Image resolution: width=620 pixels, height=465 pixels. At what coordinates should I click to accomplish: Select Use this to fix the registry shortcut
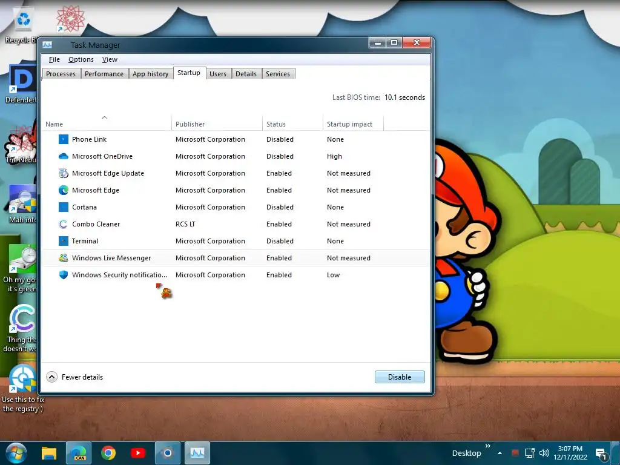pyautogui.click(x=23, y=388)
